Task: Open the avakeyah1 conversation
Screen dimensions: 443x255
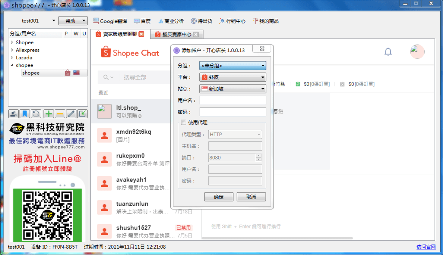Action: (x=131, y=183)
